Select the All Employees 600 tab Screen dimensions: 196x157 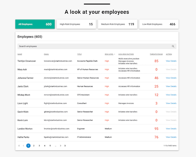pos(35,24)
